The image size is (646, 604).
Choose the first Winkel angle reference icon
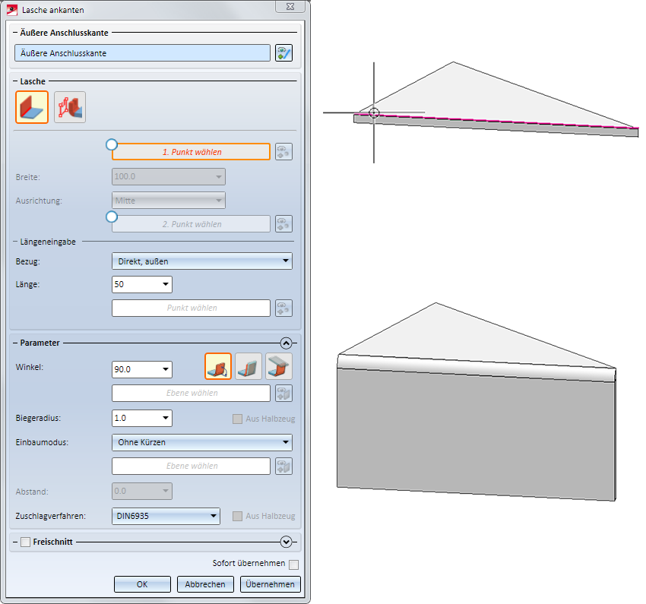218,368
